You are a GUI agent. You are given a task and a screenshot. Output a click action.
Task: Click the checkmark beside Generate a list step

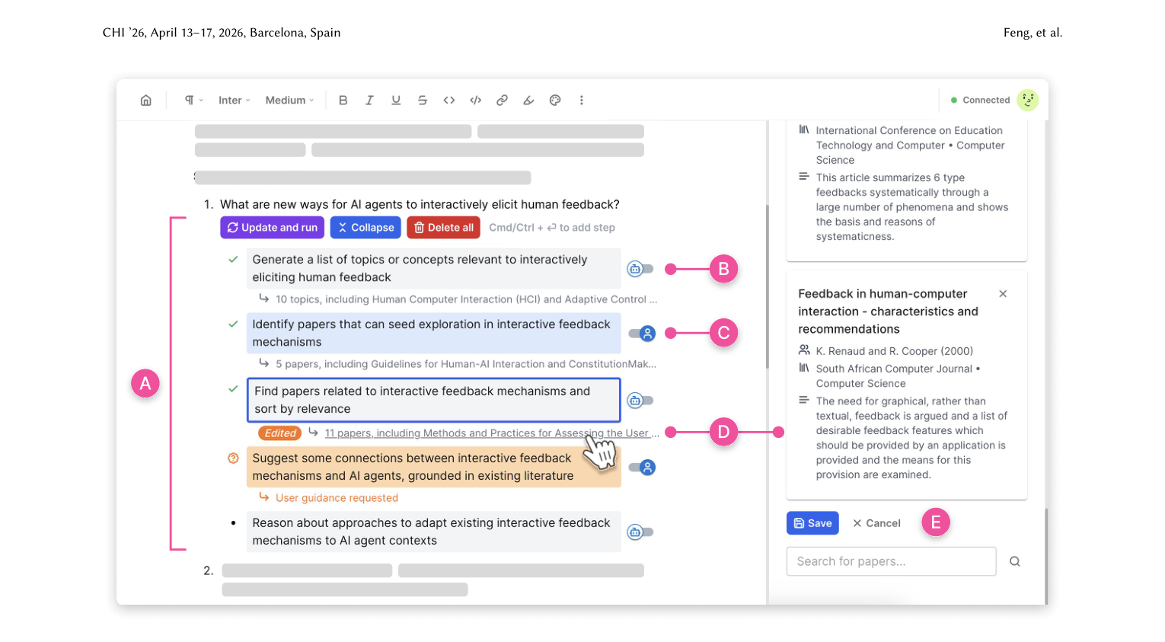click(x=233, y=259)
